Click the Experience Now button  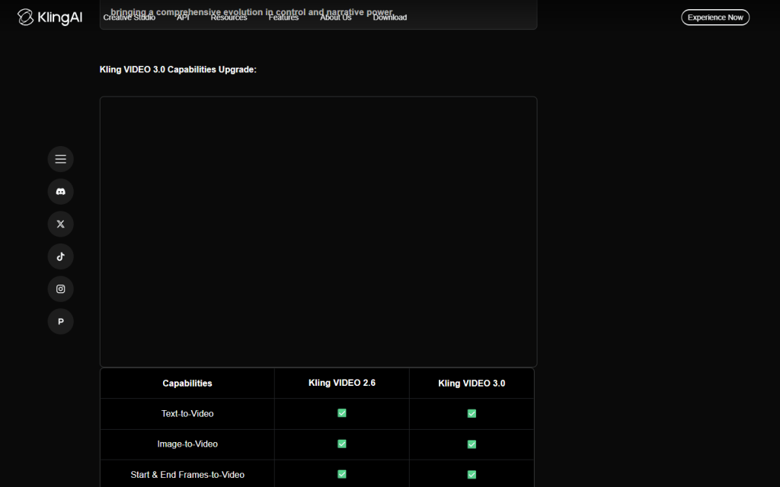(x=715, y=18)
